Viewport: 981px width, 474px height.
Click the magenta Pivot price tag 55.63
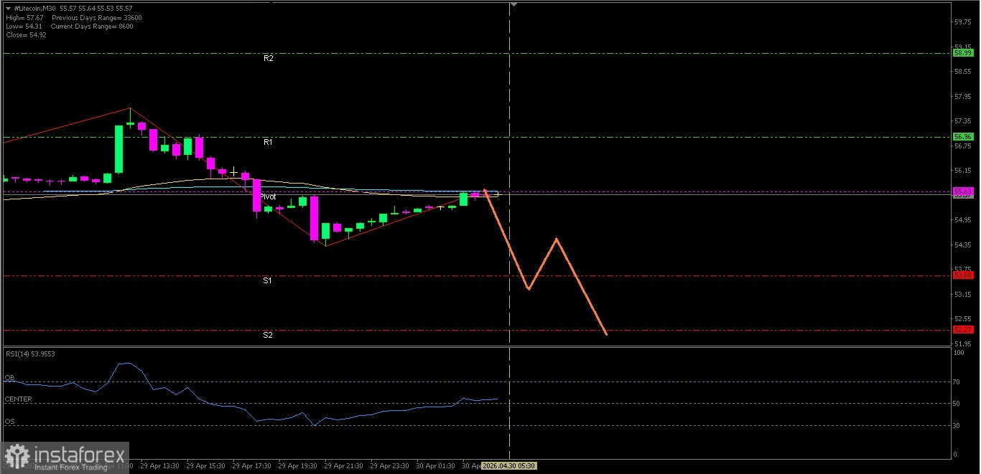(x=962, y=191)
